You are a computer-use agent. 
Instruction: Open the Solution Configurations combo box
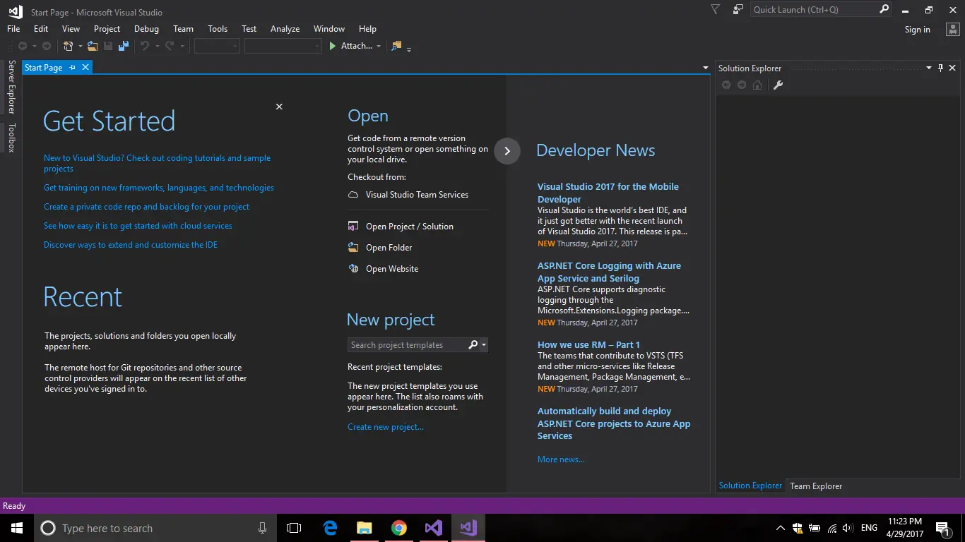(218, 46)
